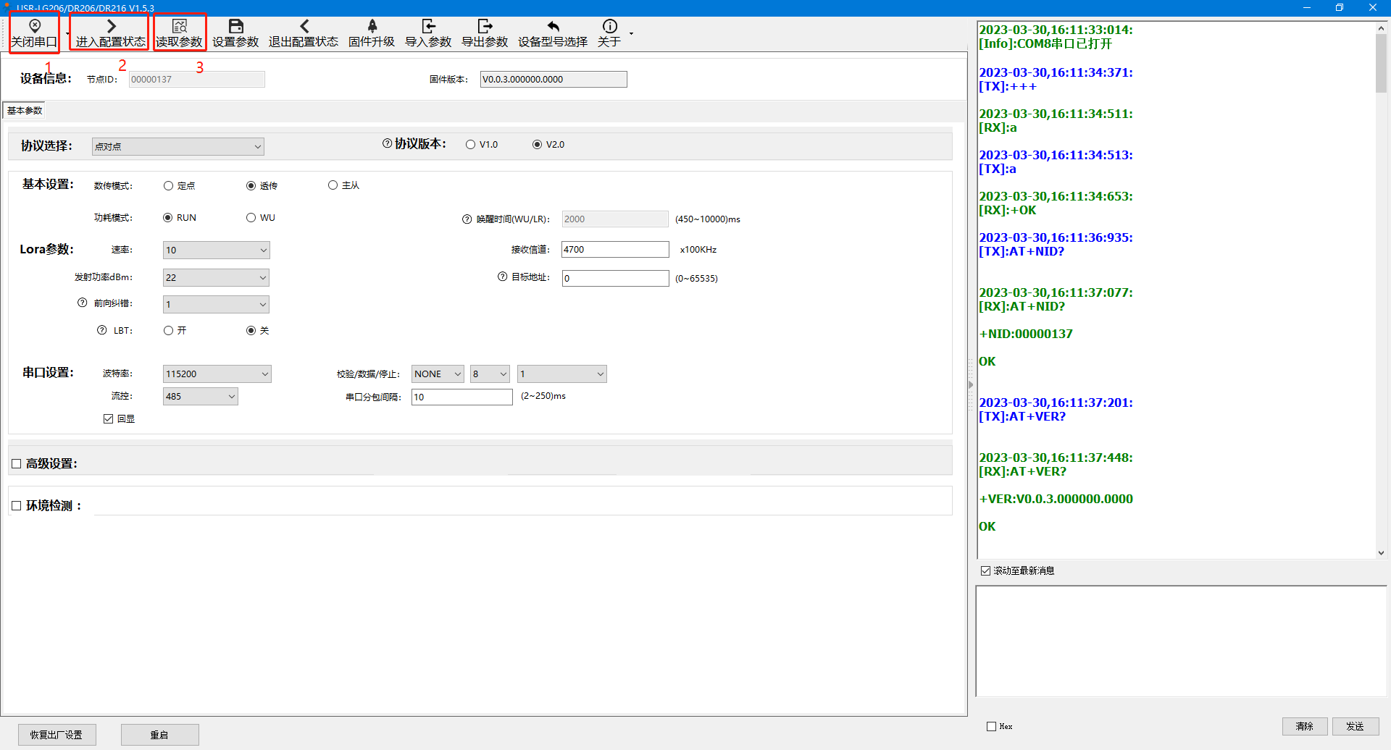Click the 目标地址 input field
1391x750 pixels.
615,278
